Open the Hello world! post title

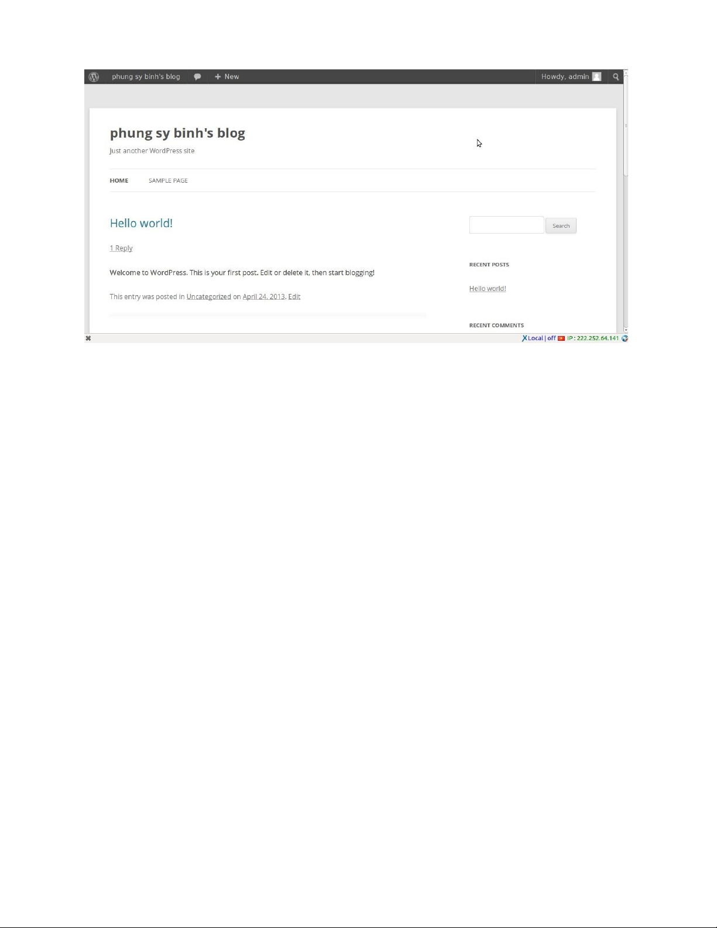click(x=141, y=223)
